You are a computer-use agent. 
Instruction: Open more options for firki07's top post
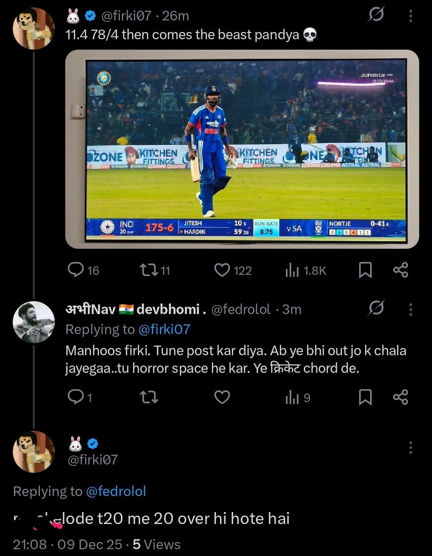(x=410, y=16)
